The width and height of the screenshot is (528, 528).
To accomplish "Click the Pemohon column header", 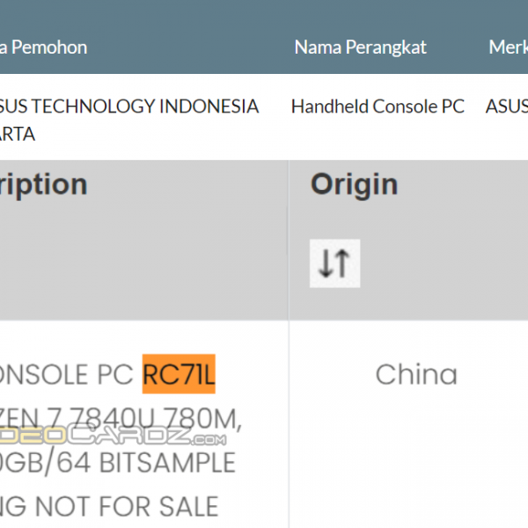I will (x=44, y=48).
